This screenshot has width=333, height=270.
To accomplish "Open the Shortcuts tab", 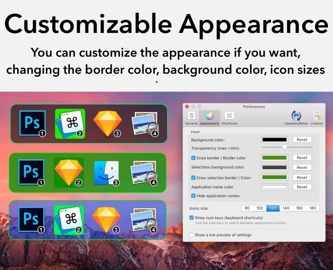I will pyautogui.click(x=229, y=115).
